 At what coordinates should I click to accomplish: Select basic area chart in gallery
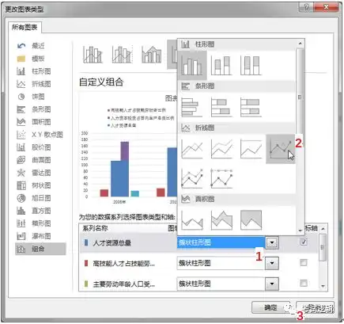[192, 220]
